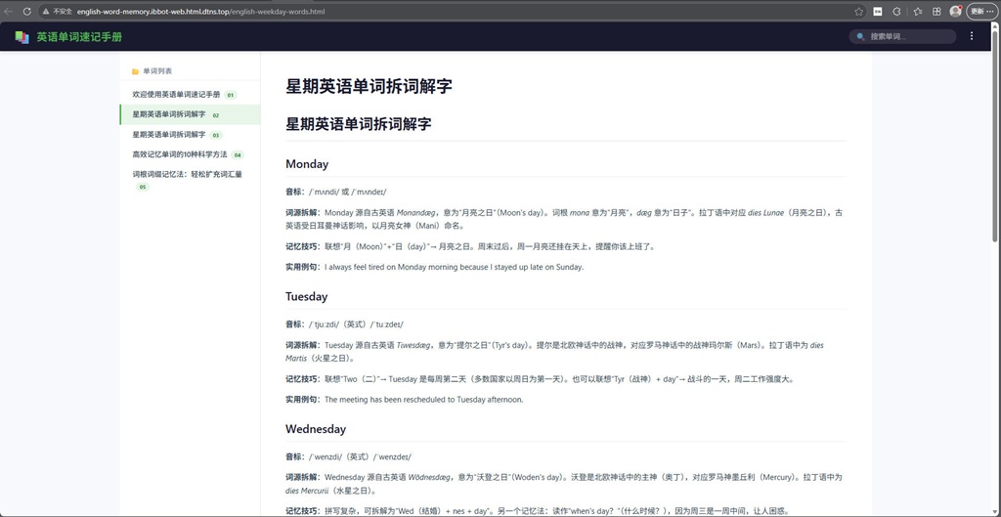The image size is (1001, 517).
Task: Click the 单词列表 sidebar heading
Action: pyautogui.click(x=157, y=71)
